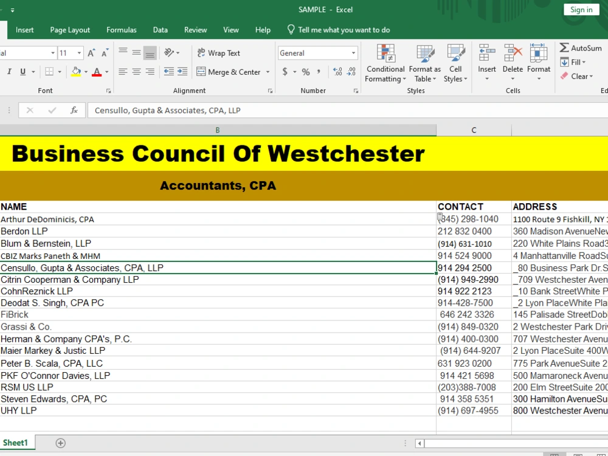Center text horizontally
The height and width of the screenshot is (456, 608).
click(x=136, y=72)
